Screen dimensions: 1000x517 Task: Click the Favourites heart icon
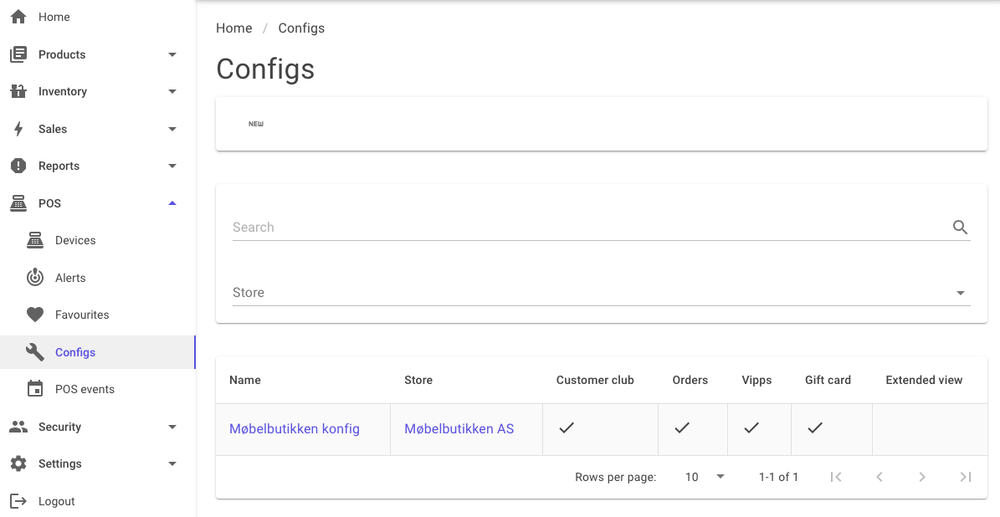point(35,315)
